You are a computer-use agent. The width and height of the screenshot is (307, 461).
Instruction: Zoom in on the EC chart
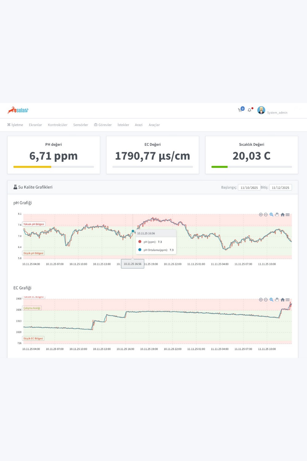[261, 300]
